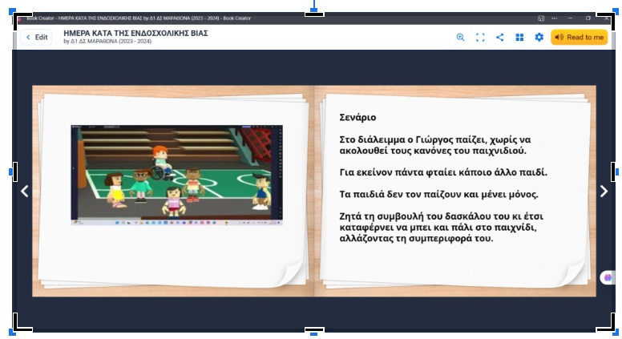Click the paragraph starting with Ζητά τη συμβουλή
This screenshot has width=622, height=339.
coord(438,227)
